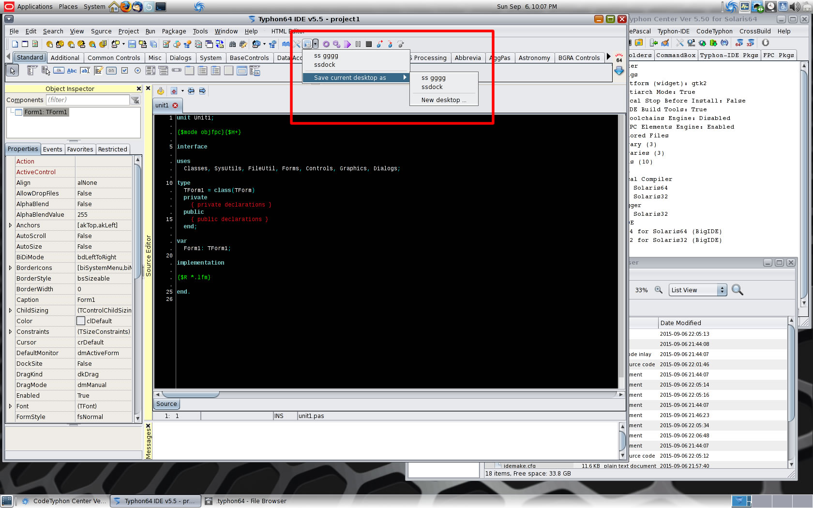Choose 'ssdock' in the Save as submenu
This screenshot has height=508, width=813.
432,87
